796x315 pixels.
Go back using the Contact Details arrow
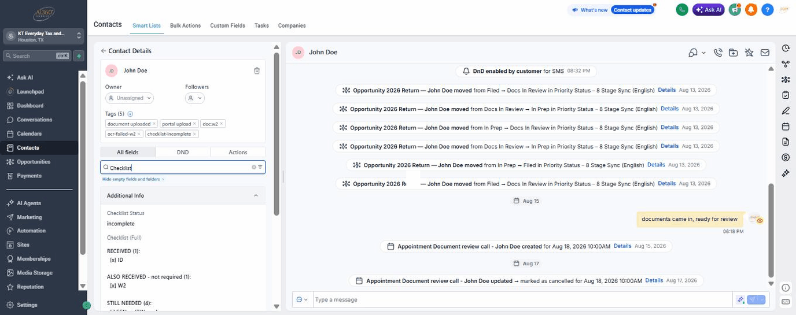click(x=104, y=51)
